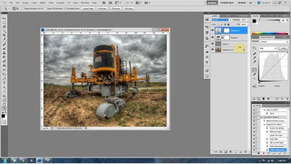Select the Crop tool in toolbox
Viewport: 291px width, 164px height.
4,36
